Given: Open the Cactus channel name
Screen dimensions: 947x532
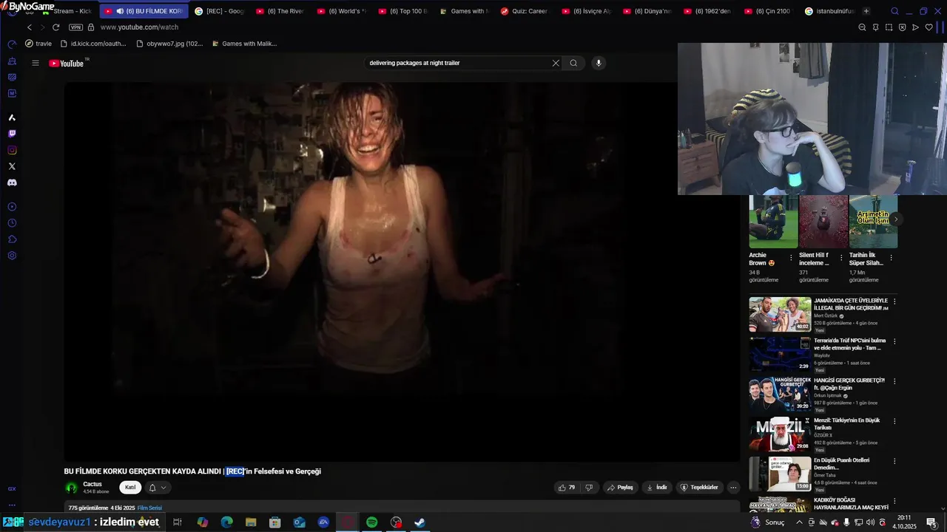Looking at the screenshot, I should pos(92,484).
